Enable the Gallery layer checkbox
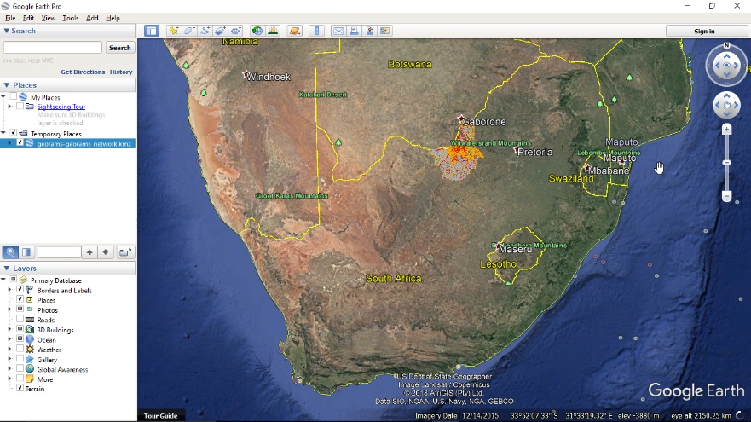The width and height of the screenshot is (751, 422). [20, 359]
